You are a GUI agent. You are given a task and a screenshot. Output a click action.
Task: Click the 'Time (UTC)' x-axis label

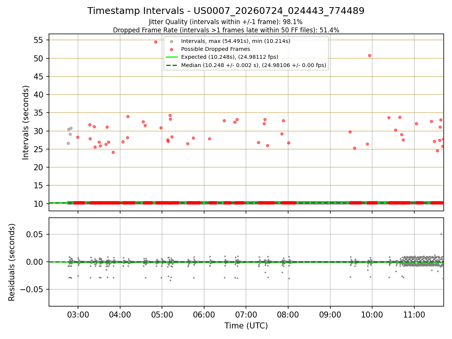coord(246,326)
